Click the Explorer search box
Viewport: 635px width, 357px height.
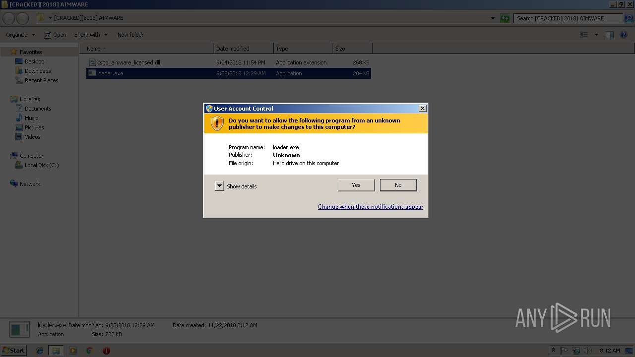(568, 18)
